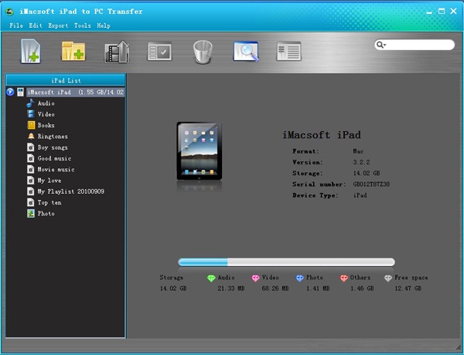The height and width of the screenshot is (355, 464).
Task: Select the iMacsoft iPad device row
Action: click(x=76, y=92)
